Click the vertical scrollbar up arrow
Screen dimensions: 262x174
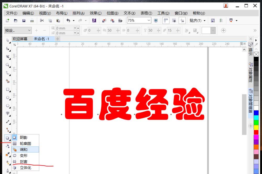[x=244, y=50]
